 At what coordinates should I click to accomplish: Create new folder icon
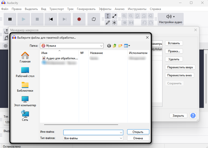(x=120, y=46)
